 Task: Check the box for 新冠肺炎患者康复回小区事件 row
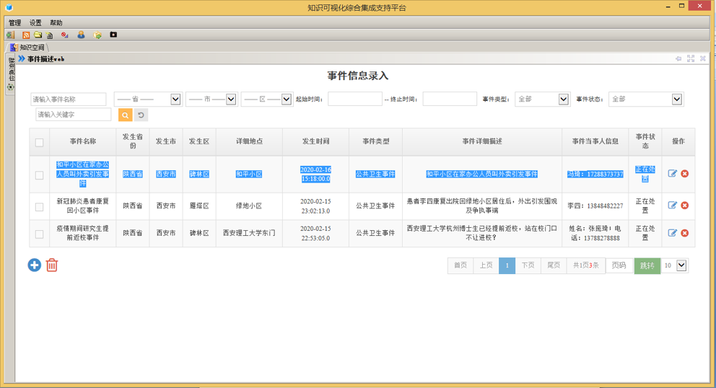[39, 207]
